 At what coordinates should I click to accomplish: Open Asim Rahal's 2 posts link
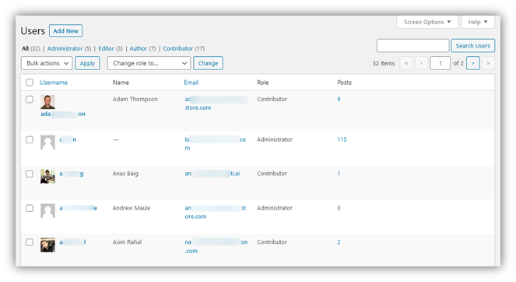(339, 242)
